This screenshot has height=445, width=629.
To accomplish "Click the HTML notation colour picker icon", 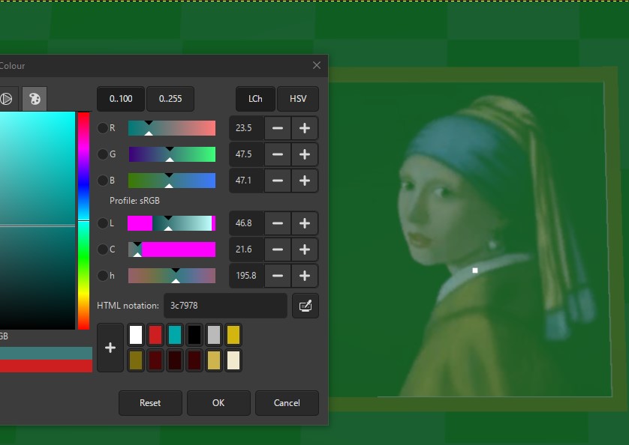I will point(305,306).
